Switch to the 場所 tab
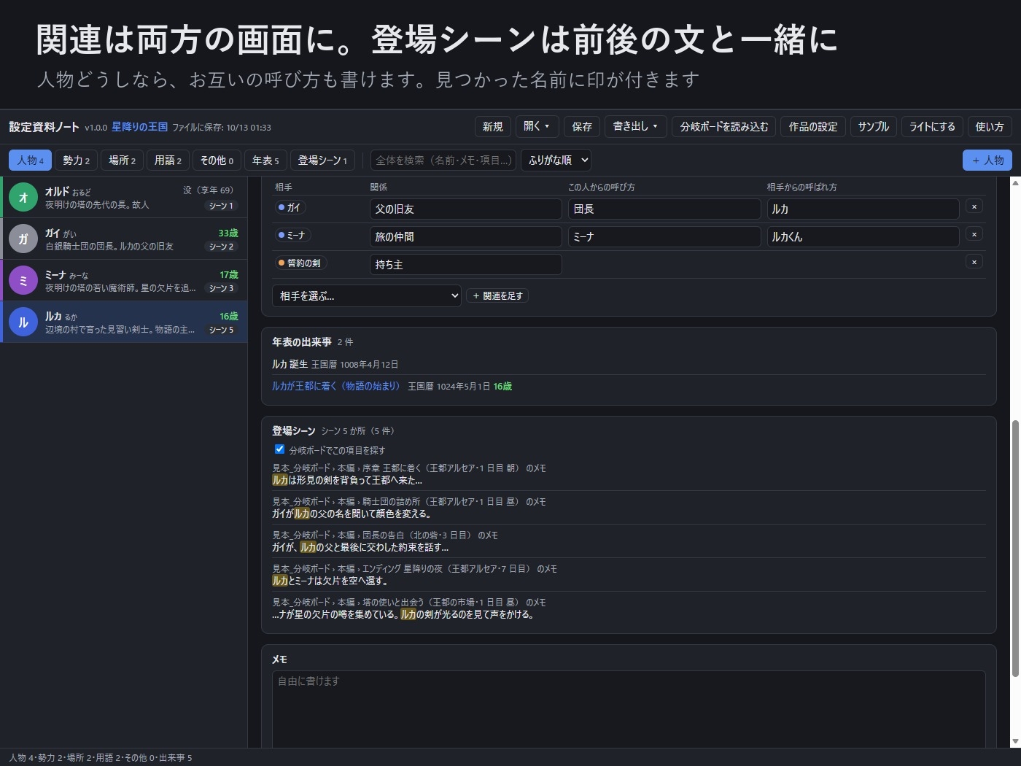 (122, 160)
